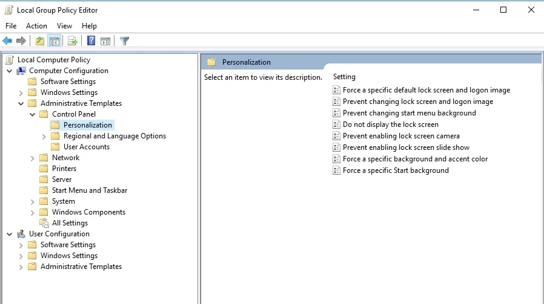The image size is (544, 304).
Task: Select Prevent changing lock screen and logon image
Action: pyautogui.click(x=418, y=102)
